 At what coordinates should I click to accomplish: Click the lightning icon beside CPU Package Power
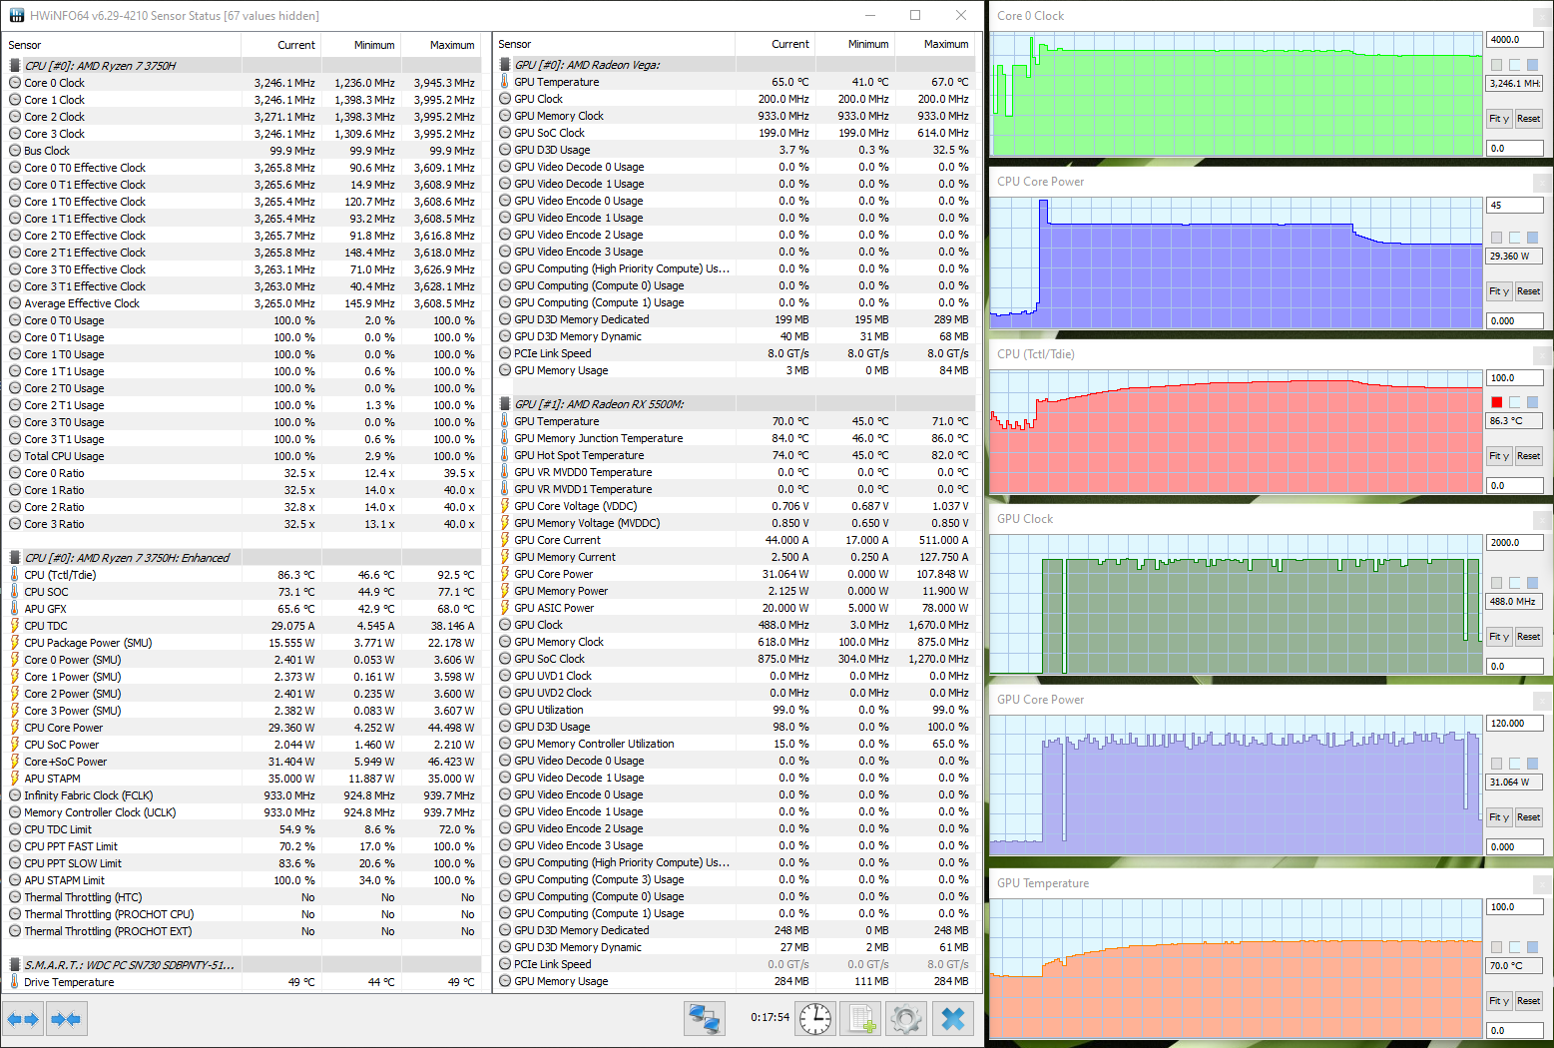tap(15, 643)
